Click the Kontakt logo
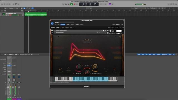The width and height of the screenshot is (178, 100). 56,27
